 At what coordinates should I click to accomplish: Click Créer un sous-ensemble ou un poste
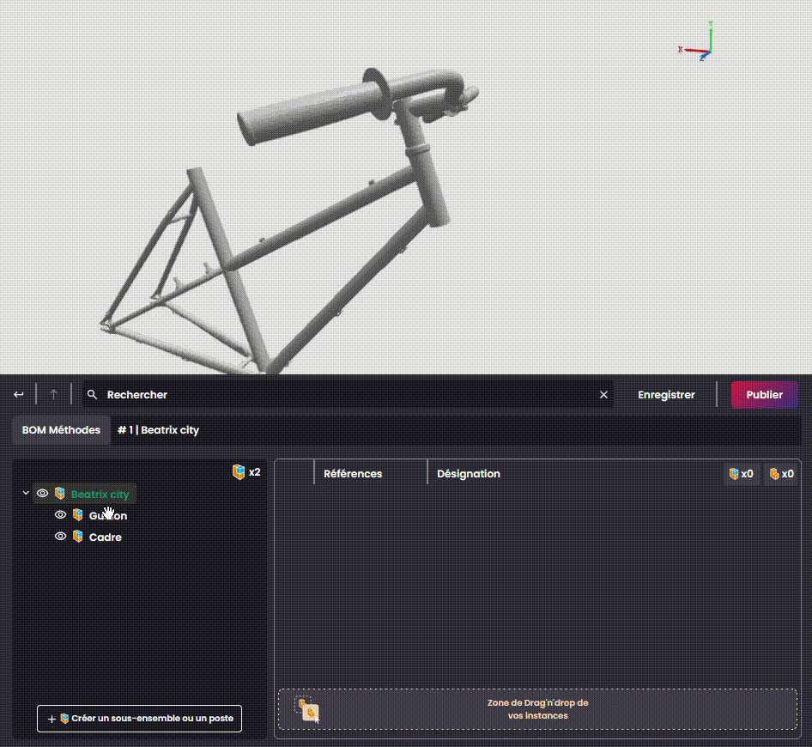point(139,719)
